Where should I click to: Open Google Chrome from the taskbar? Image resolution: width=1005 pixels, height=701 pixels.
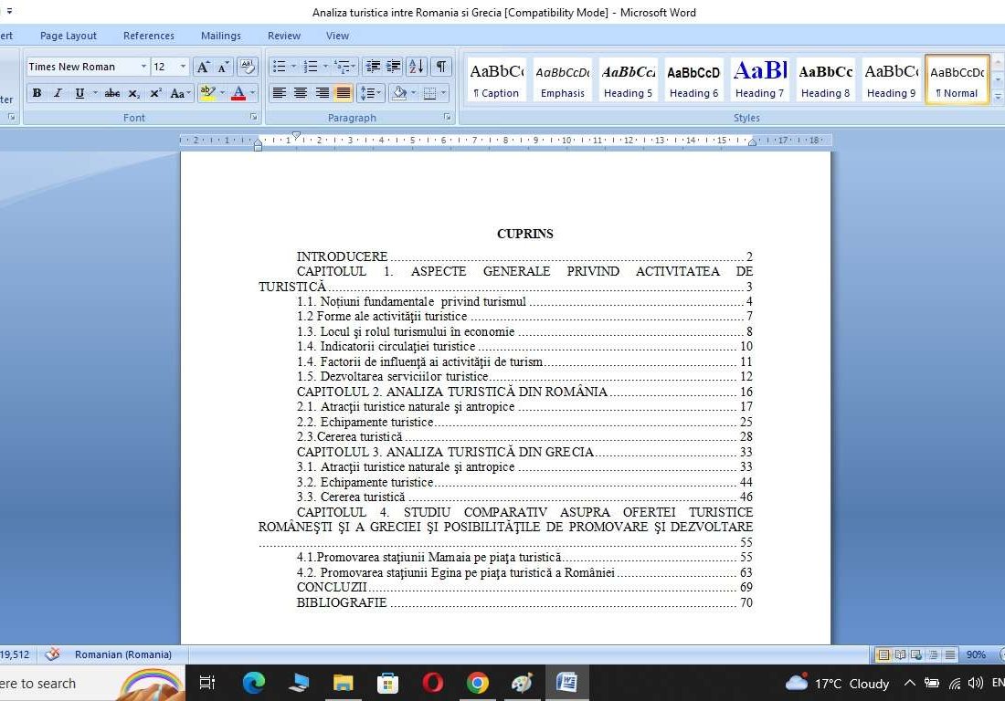tap(477, 683)
